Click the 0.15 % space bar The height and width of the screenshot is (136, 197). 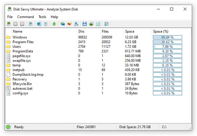(167, 65)
